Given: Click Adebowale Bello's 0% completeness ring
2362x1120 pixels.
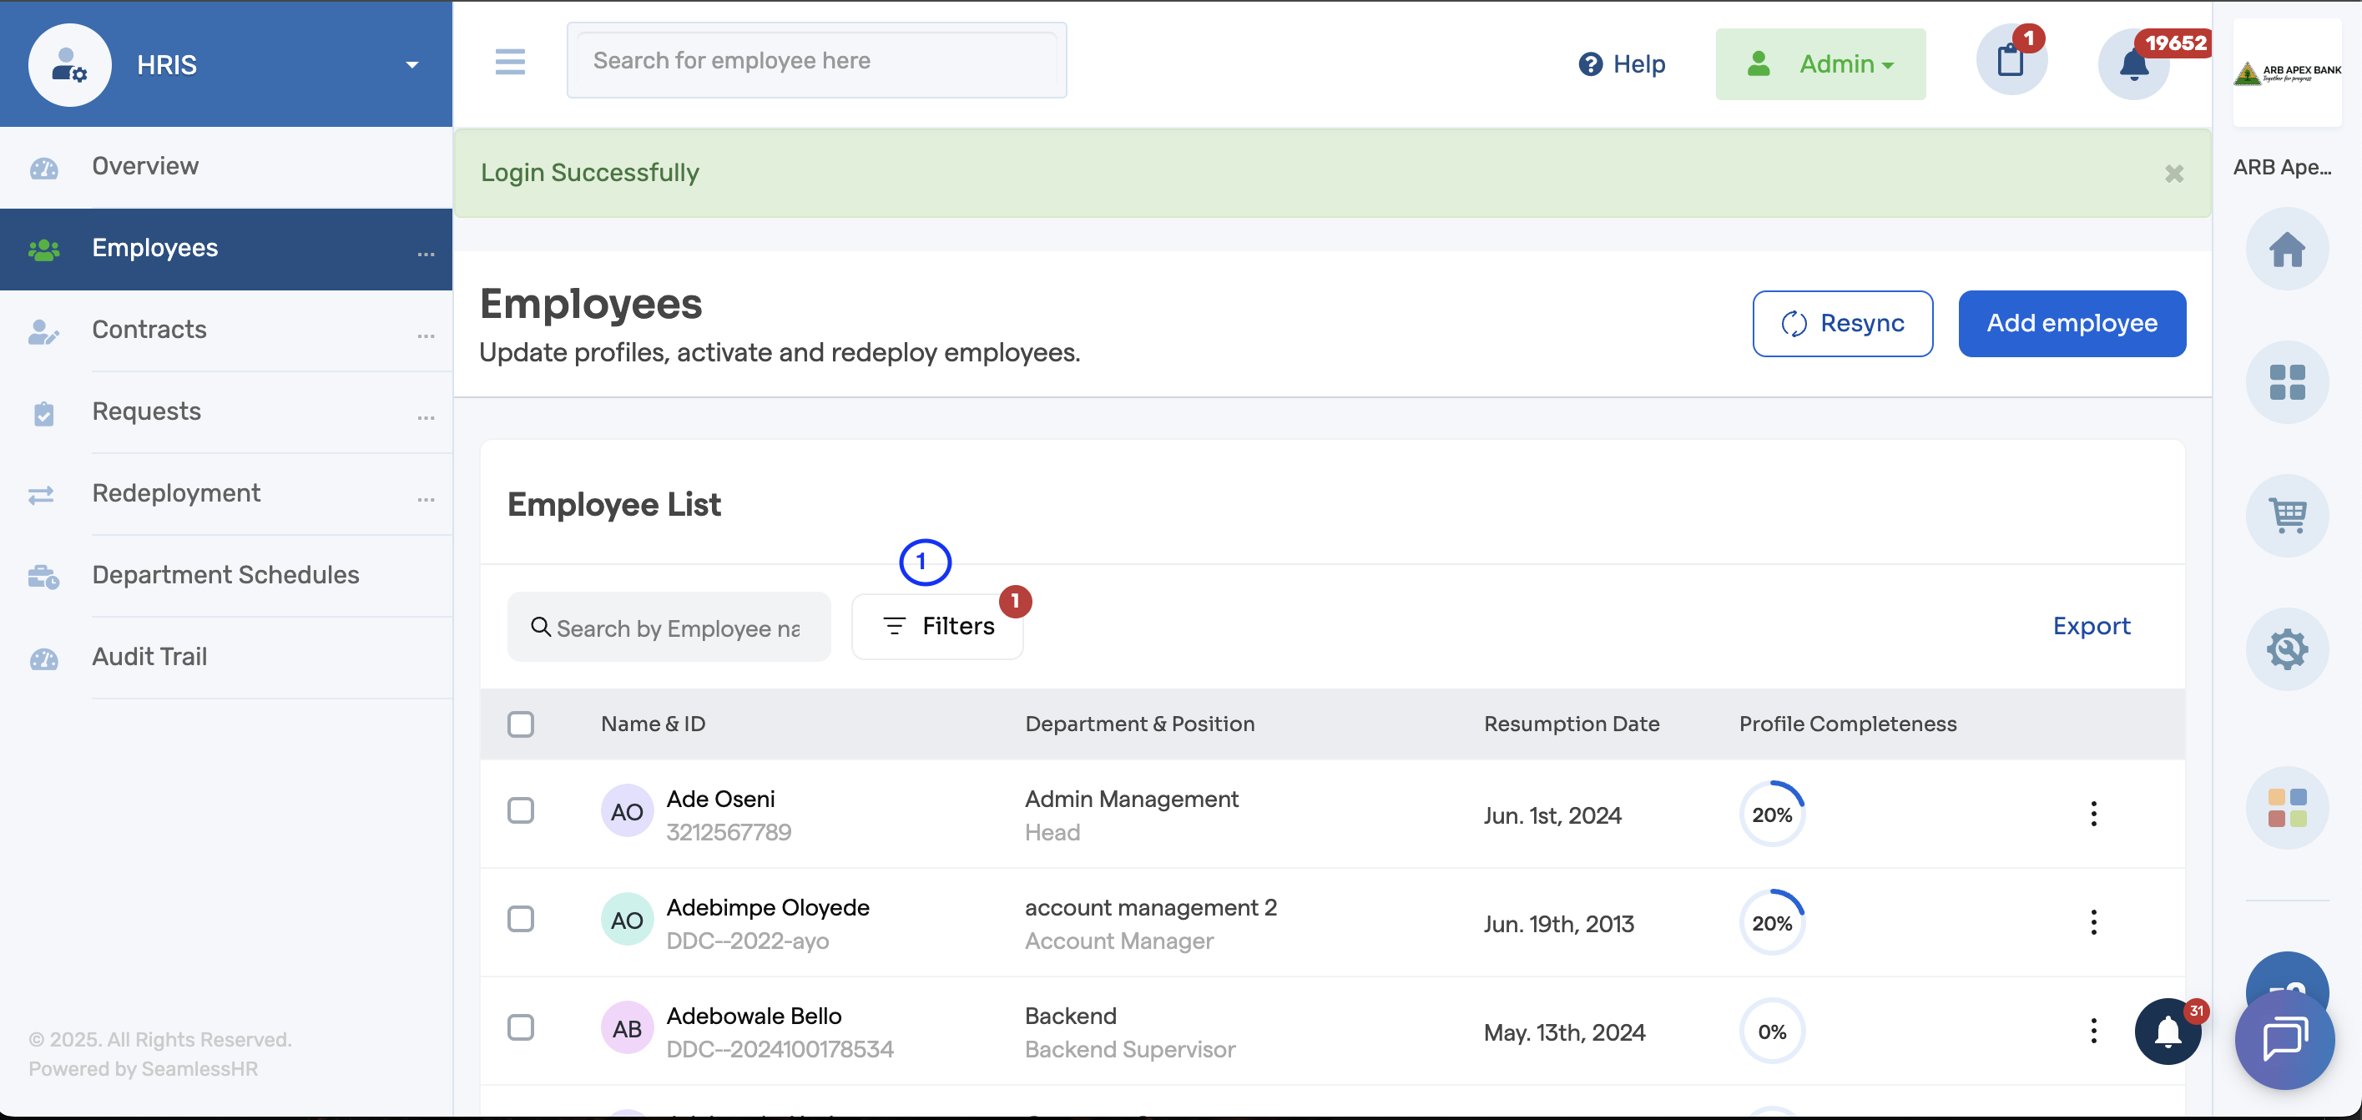Looking at the screenshot, I should coord(1771,1031).
